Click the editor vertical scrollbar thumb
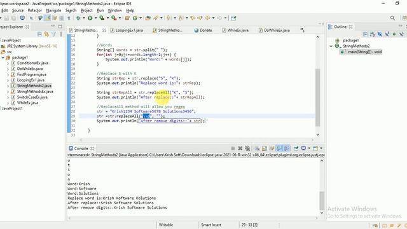This screenshot has width=407, height=229. 318,97
